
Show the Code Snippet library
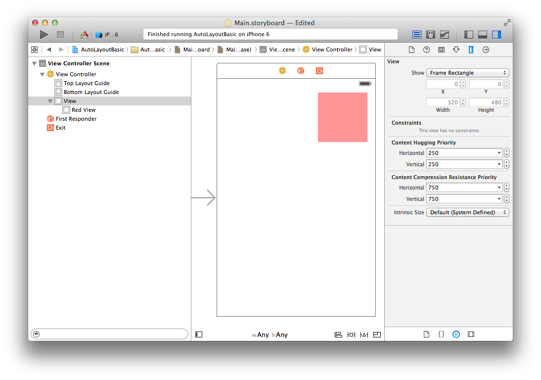pos(441,334)
